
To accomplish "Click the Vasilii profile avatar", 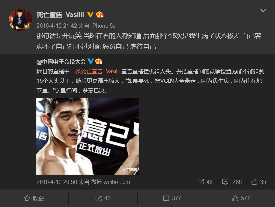I will pos(20,20).
